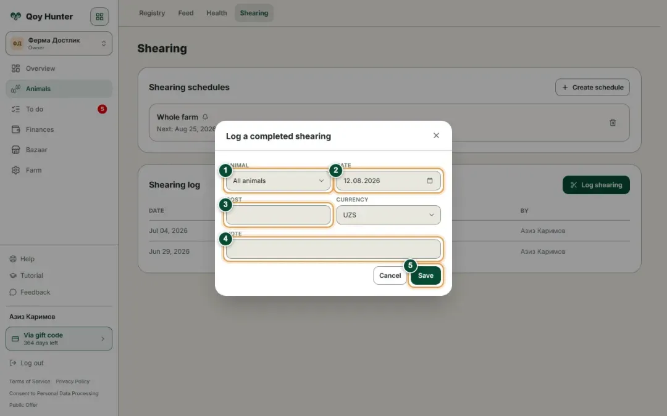Click the Help lifebuoy icon
The width and height of the screenshot is (667, 416).
pos(13,259)
